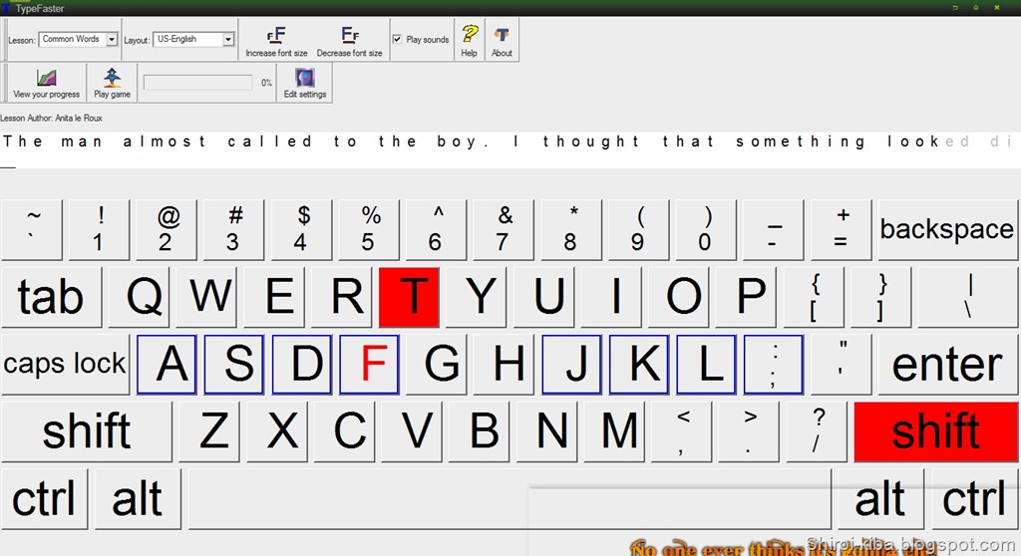
Task: Click the Y key
Action: click(x=477, y=297)
